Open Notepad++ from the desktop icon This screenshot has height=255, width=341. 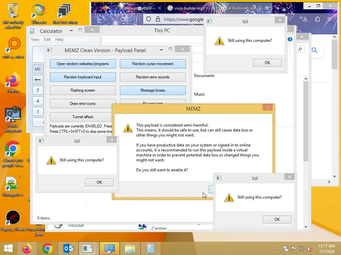click(x=13, y=186)
